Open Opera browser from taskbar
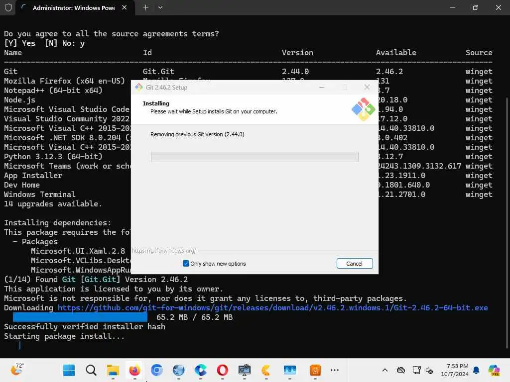This screenshot has height=382, width=510. tap(223, 370)
